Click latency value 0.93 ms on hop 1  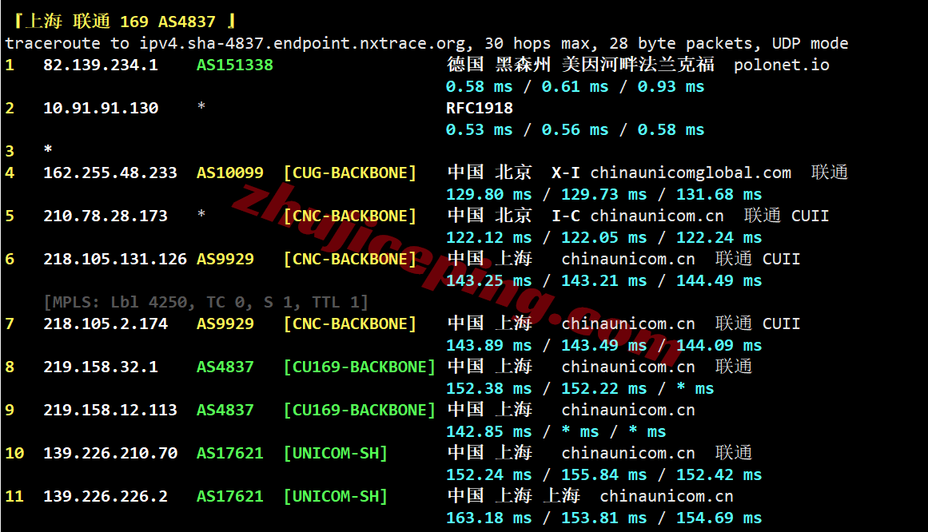pos(671,86)
